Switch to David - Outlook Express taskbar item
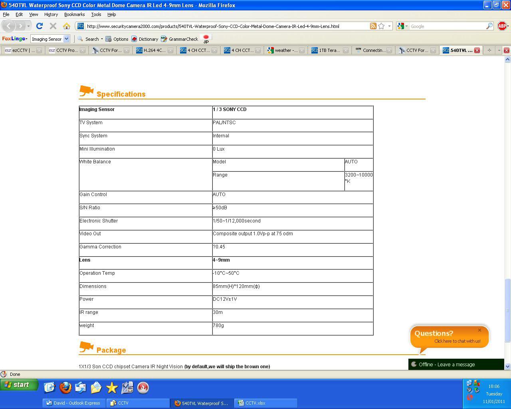Screen dimensions: 511x409 [x=74, y=403]
